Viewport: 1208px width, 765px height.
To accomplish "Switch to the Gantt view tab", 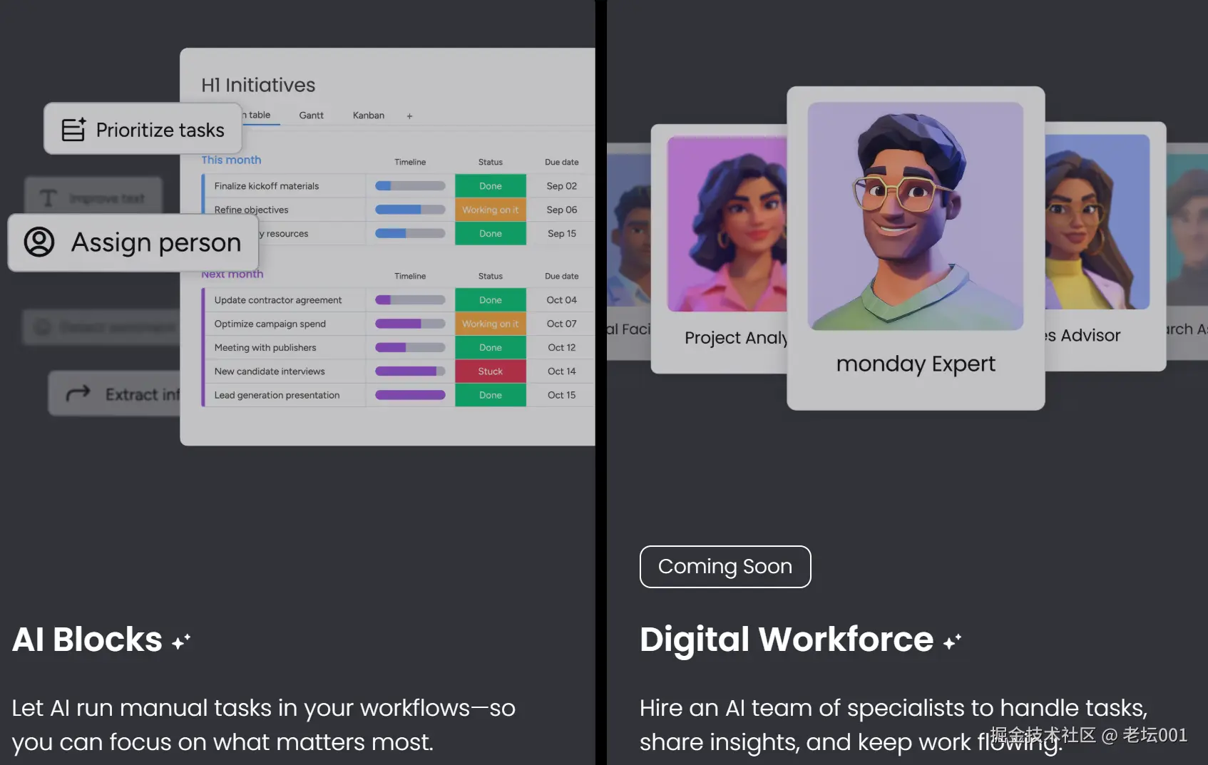I will [311, 115].
